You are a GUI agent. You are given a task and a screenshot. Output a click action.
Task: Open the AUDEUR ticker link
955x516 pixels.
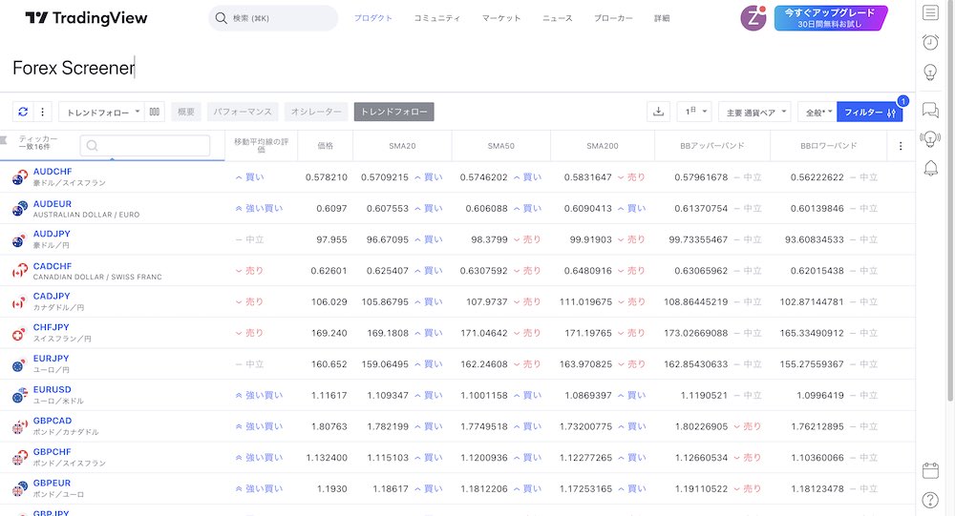click(53, 204)
